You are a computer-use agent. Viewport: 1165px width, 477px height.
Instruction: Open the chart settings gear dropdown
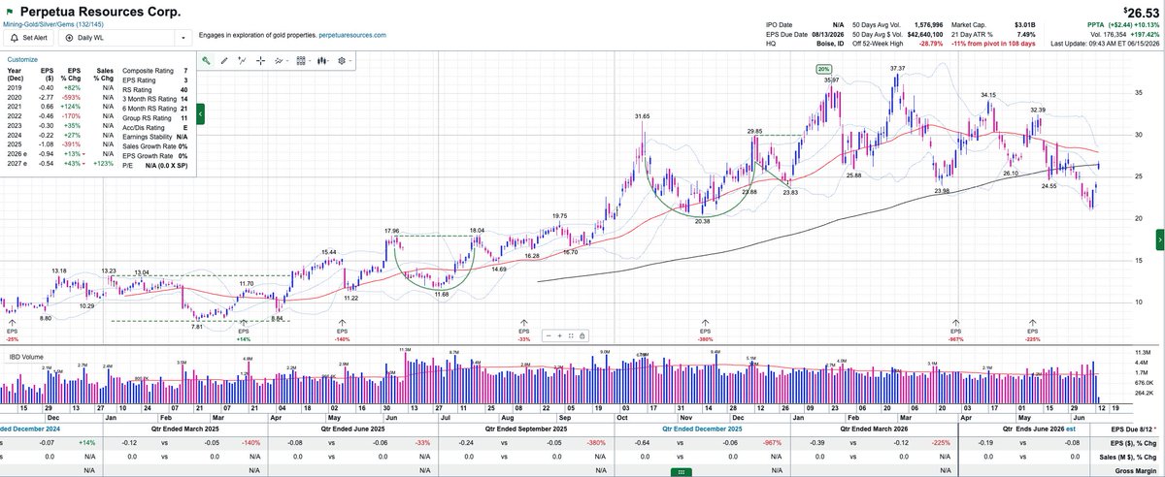[x=344, y=60]
